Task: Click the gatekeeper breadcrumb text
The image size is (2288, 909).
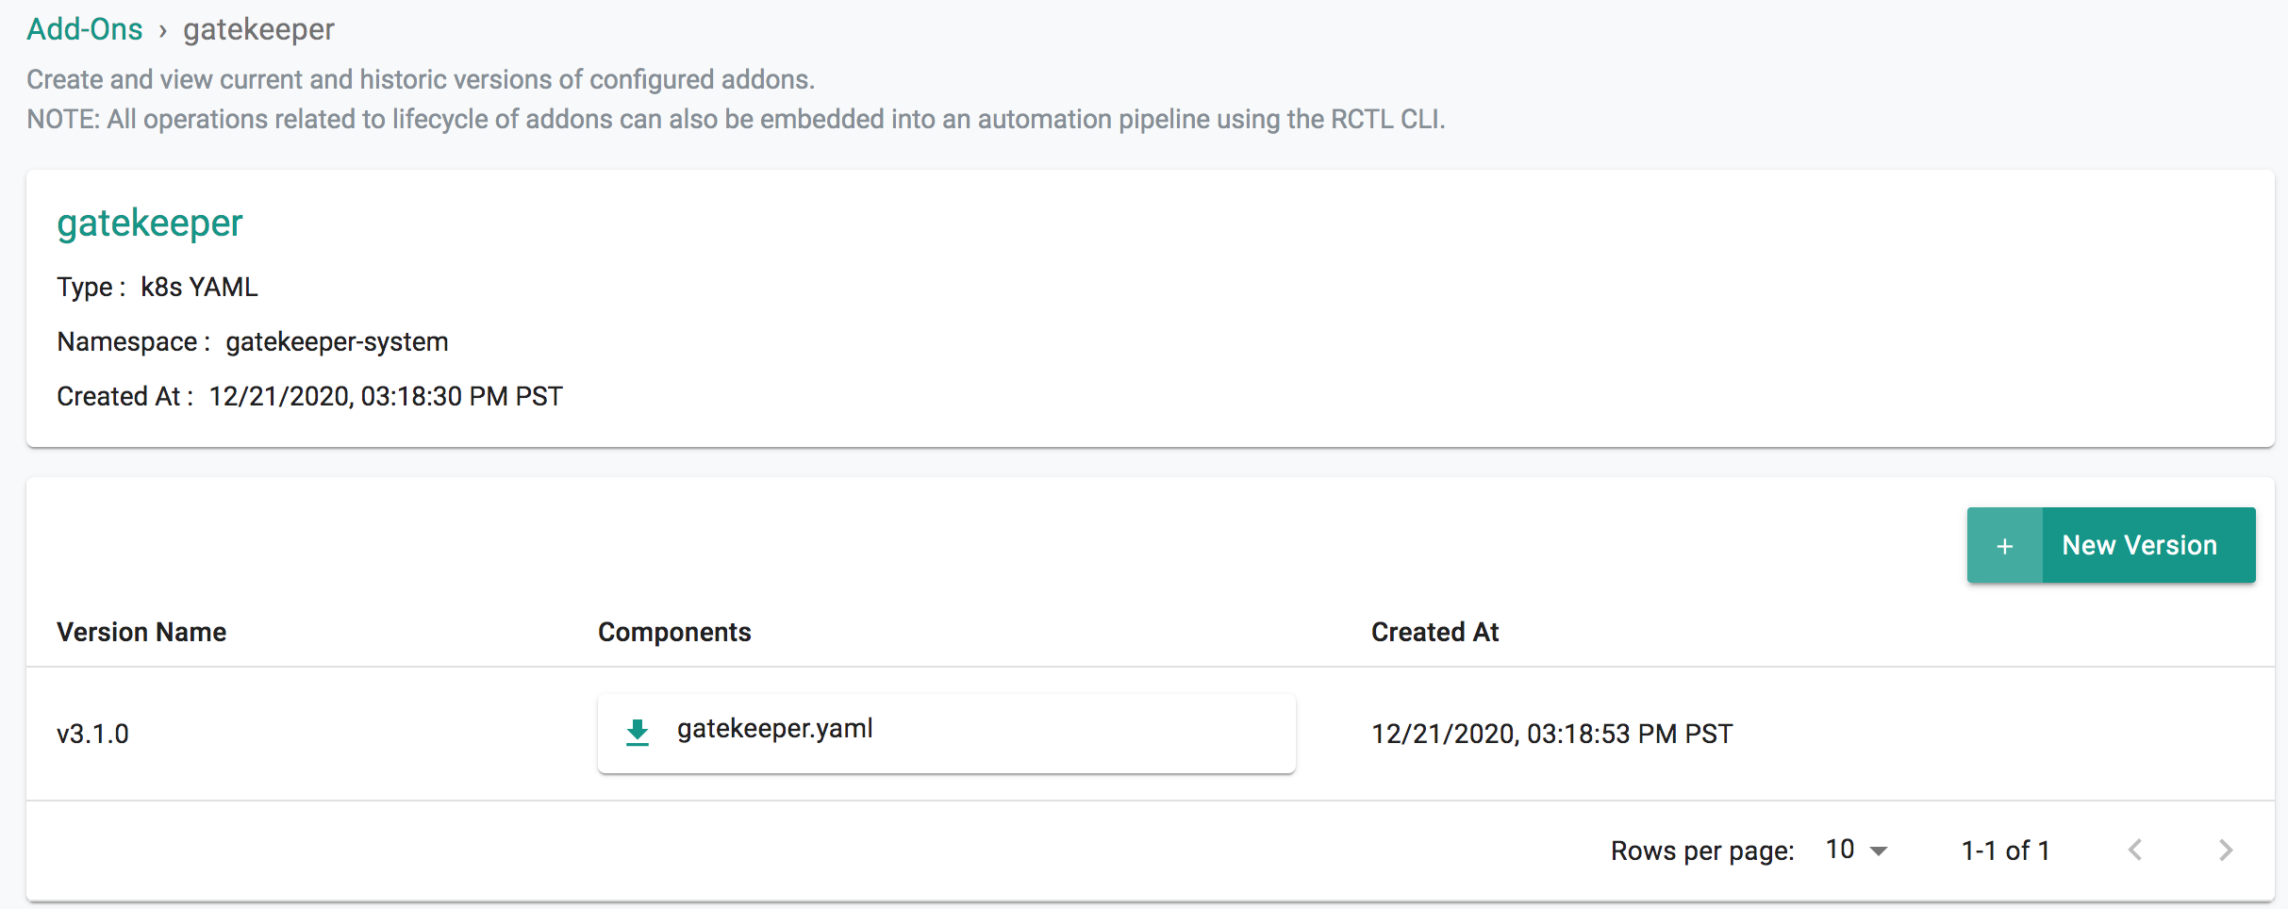Action: tap(258, 29)
